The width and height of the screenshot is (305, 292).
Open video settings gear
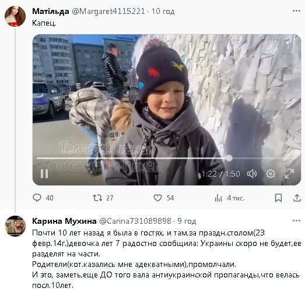[x=271, y=174]
